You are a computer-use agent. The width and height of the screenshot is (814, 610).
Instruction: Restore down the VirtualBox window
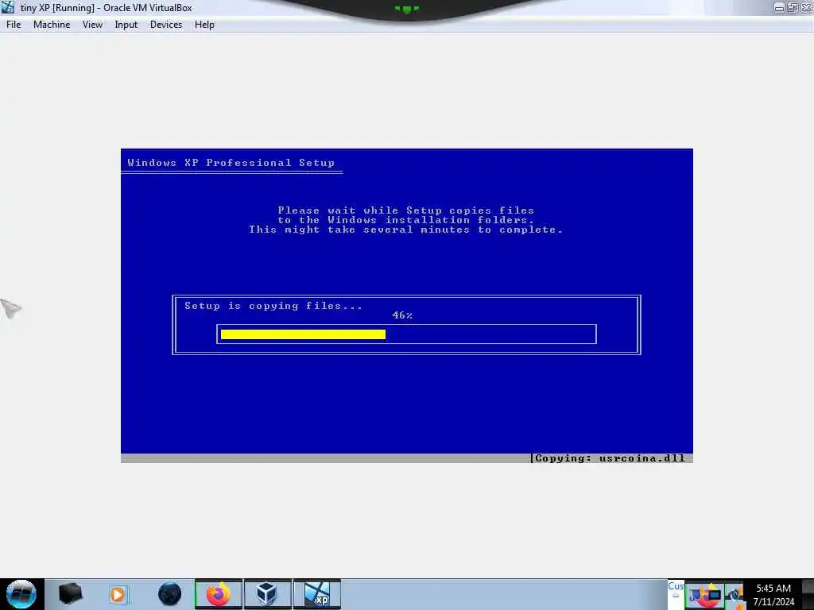click(x=793, y=7)
